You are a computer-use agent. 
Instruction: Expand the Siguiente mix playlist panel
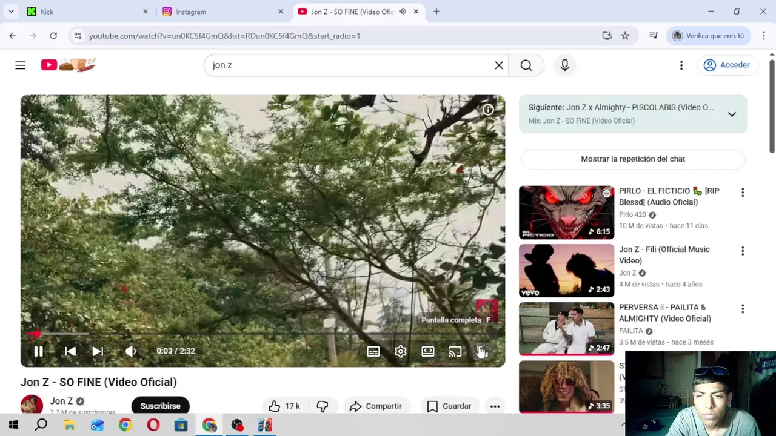click(x=732, y=114)
